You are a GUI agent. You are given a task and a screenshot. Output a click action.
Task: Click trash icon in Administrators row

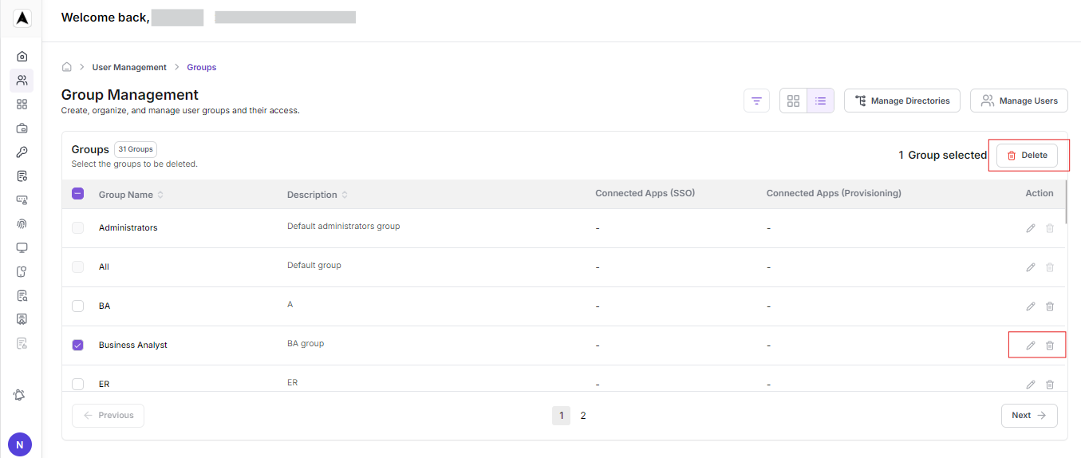click(1050, 228)
